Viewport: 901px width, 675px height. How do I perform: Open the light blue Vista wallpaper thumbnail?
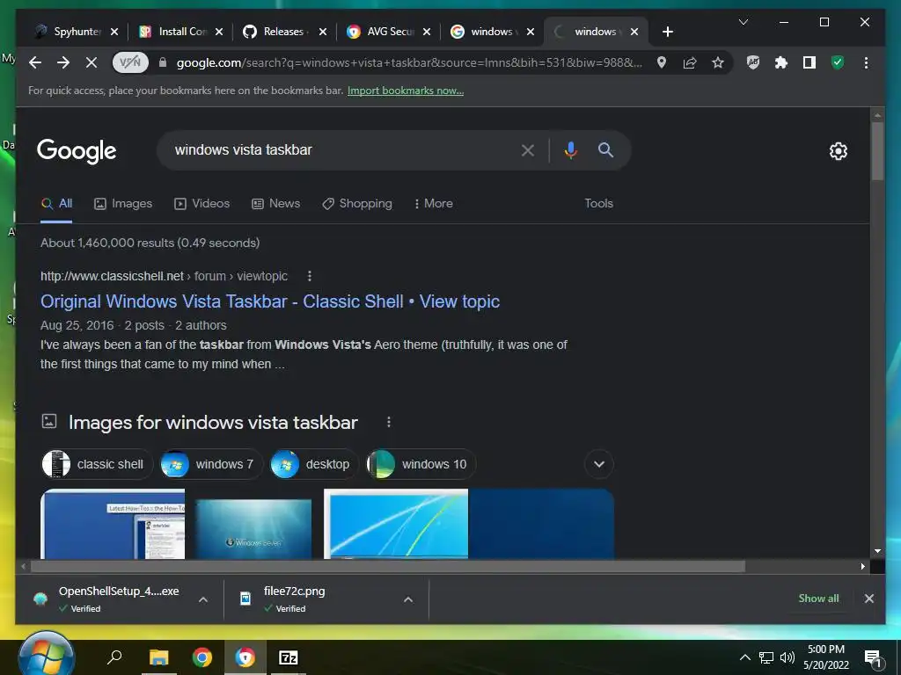tap(396, 524)
